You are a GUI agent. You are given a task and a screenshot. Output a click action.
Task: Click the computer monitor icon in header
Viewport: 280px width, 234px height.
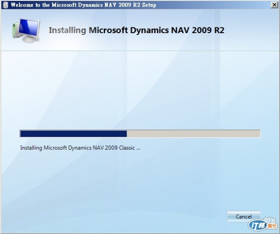pos(27,30)
